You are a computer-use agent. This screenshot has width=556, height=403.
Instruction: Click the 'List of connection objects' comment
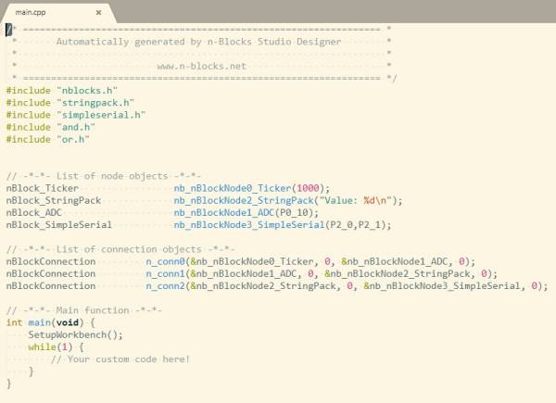[120, 249]
